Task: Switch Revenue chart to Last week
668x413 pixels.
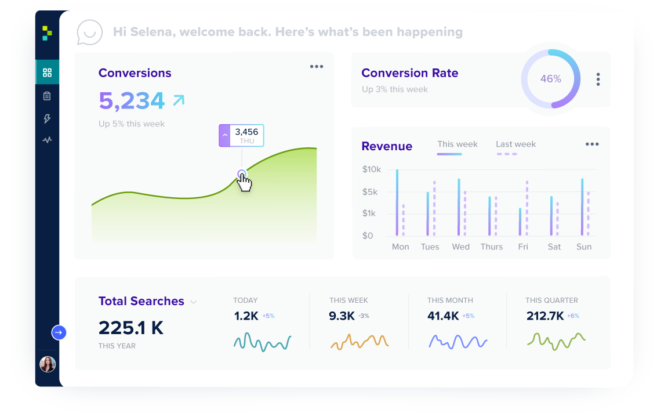Action: coord(515,144)
